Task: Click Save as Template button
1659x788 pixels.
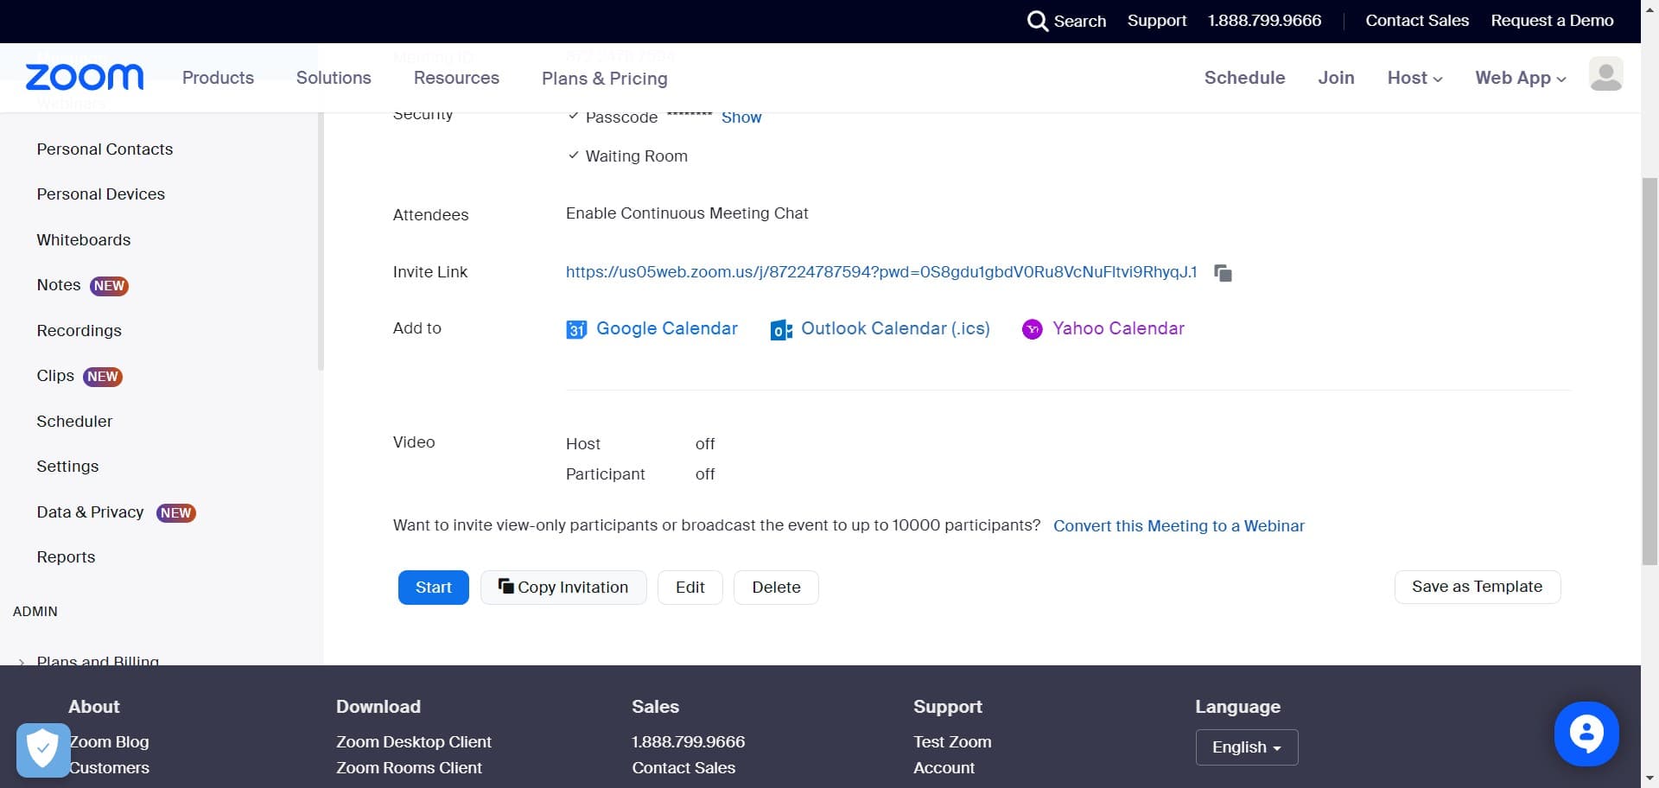Action: click(1477, 587)
